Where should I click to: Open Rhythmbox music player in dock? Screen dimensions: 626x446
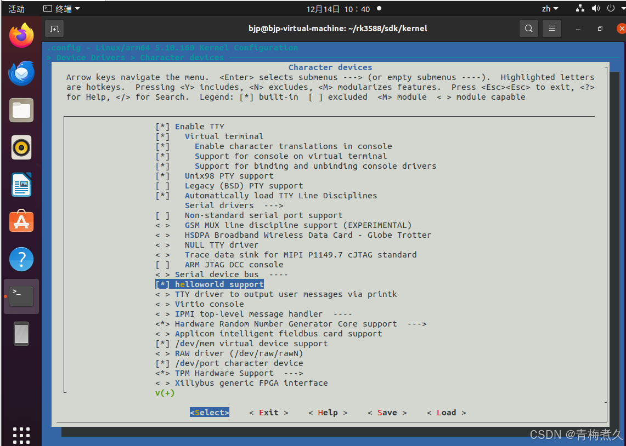coord(21,147)
